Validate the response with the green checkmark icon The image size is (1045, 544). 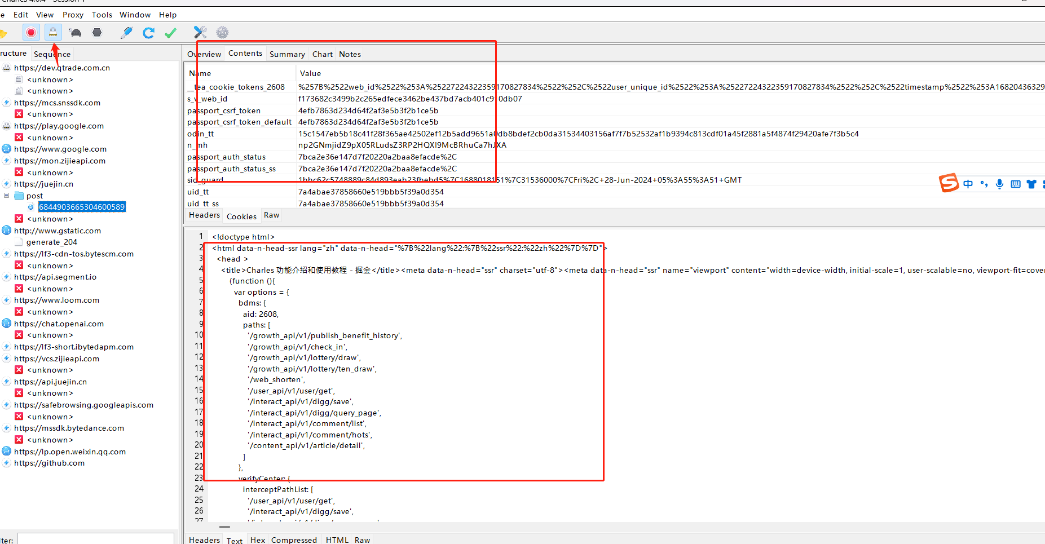tap(170, 33)
